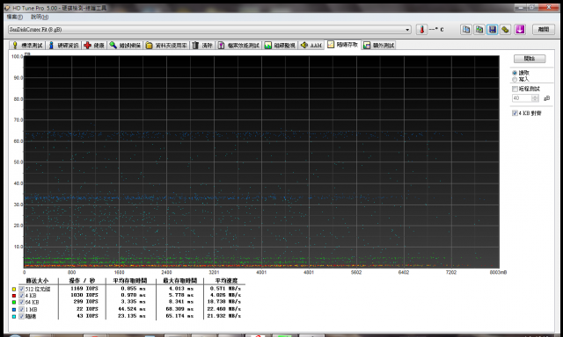The height and width of the screenshot is (337, 563).
Task: Click the 4.013 ms maximum access time
Action: pyautogui.click(x=181, y=289)
